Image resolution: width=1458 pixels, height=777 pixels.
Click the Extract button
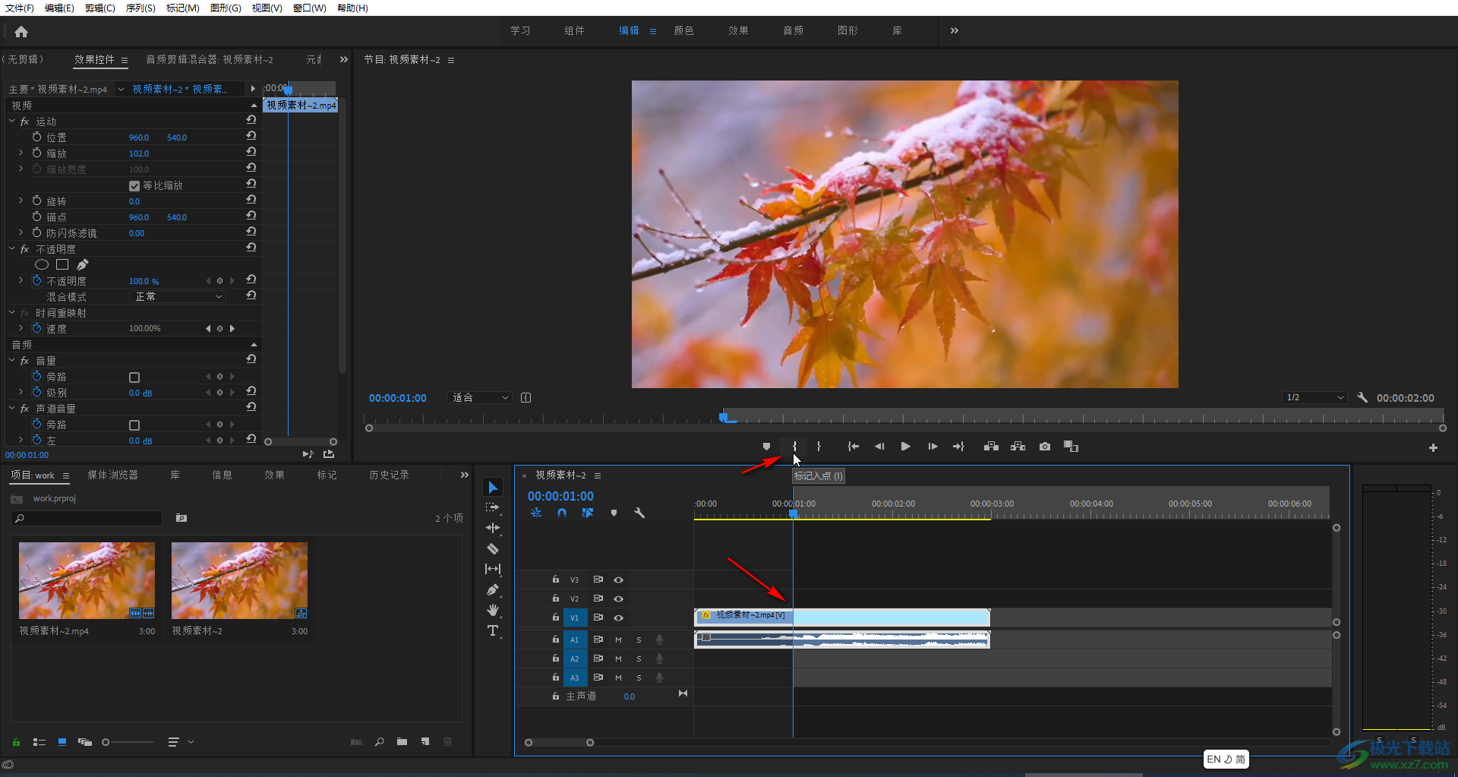click(x=1018, y=447)
